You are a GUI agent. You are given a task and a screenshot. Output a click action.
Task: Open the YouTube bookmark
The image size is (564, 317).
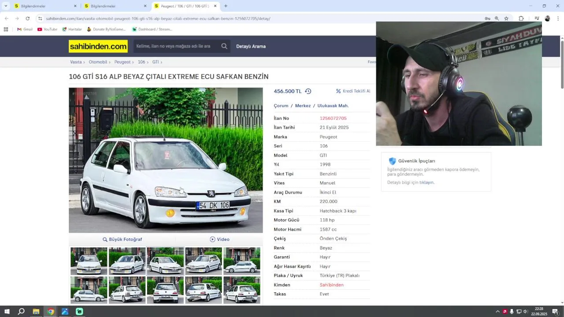click(47, 29)
